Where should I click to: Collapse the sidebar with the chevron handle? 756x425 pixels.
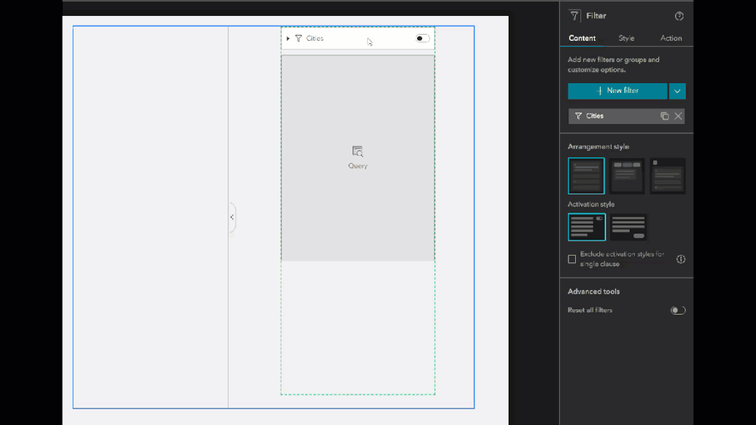232,217
